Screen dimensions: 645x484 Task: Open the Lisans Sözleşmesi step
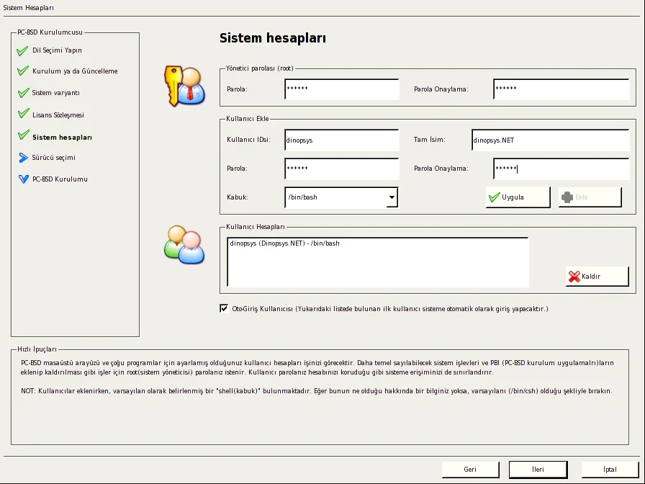pyautogui.click(x=58, y=115)
